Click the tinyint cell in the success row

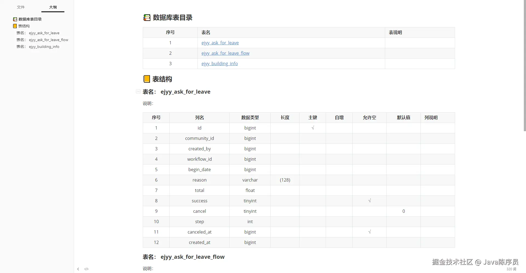tap(250, 201)
